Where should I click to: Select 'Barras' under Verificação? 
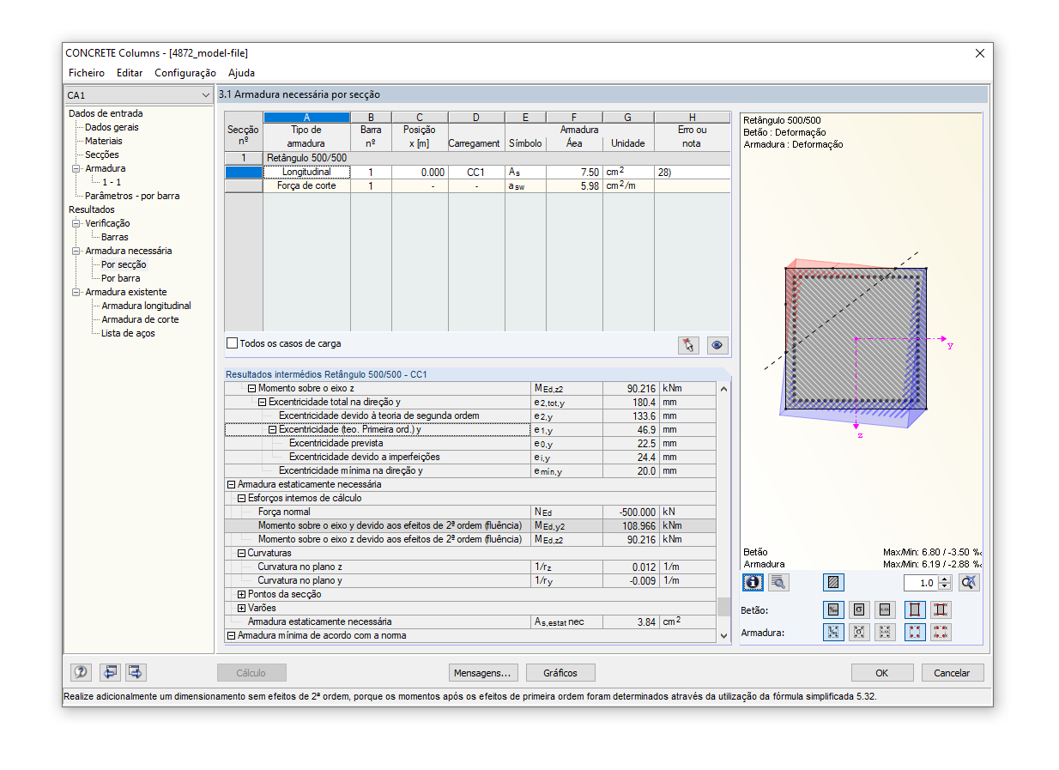tap(115, 237)
